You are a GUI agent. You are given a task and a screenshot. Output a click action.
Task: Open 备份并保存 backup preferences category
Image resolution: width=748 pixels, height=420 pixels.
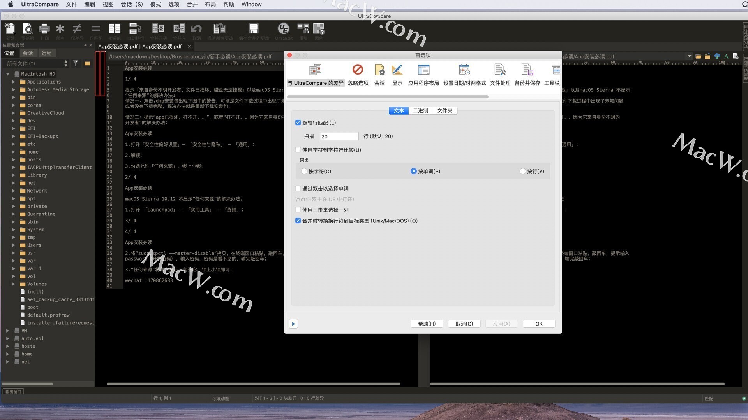click(x=527, y=75)
